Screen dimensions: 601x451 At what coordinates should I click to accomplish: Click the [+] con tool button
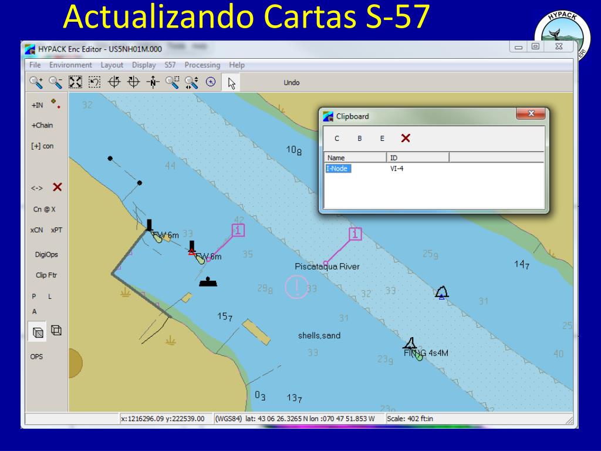coord(42,146)
